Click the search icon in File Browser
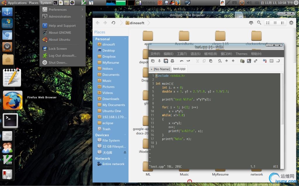 259,23
